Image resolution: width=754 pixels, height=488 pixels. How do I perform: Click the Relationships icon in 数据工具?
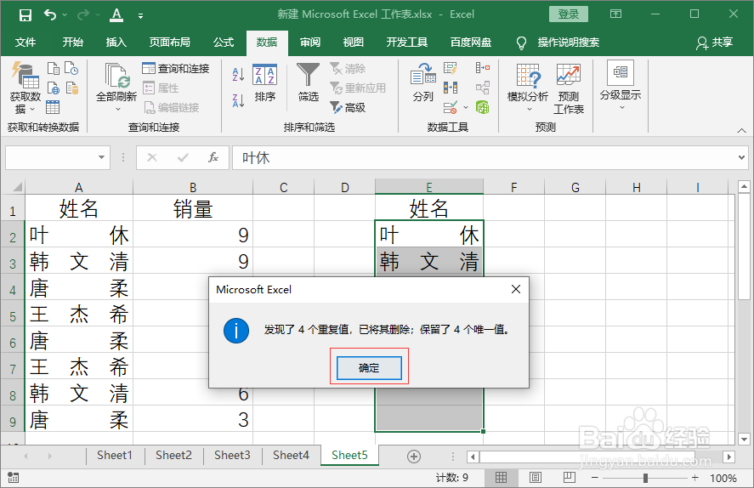click(x=482, y=88)
